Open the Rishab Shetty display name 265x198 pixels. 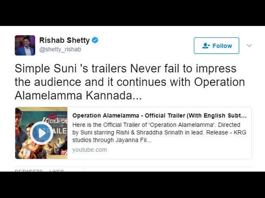pos(64,40)
